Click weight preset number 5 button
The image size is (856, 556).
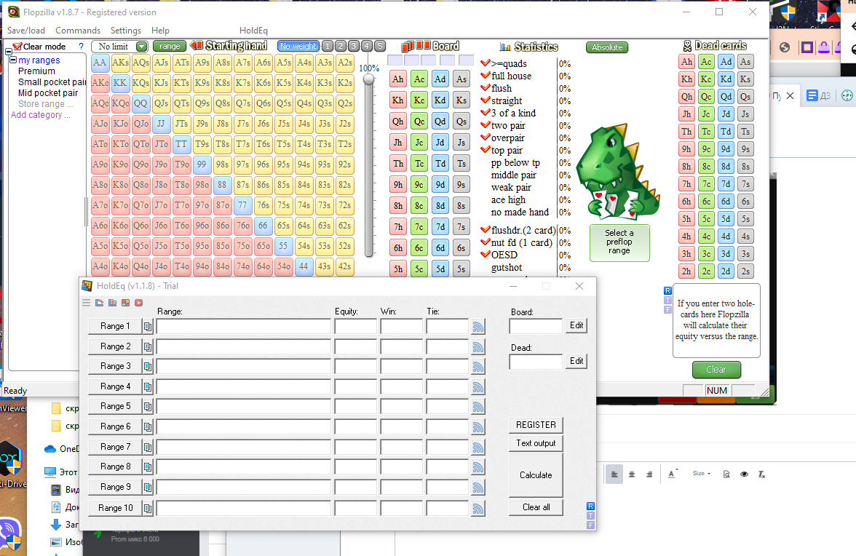[380, 46]
